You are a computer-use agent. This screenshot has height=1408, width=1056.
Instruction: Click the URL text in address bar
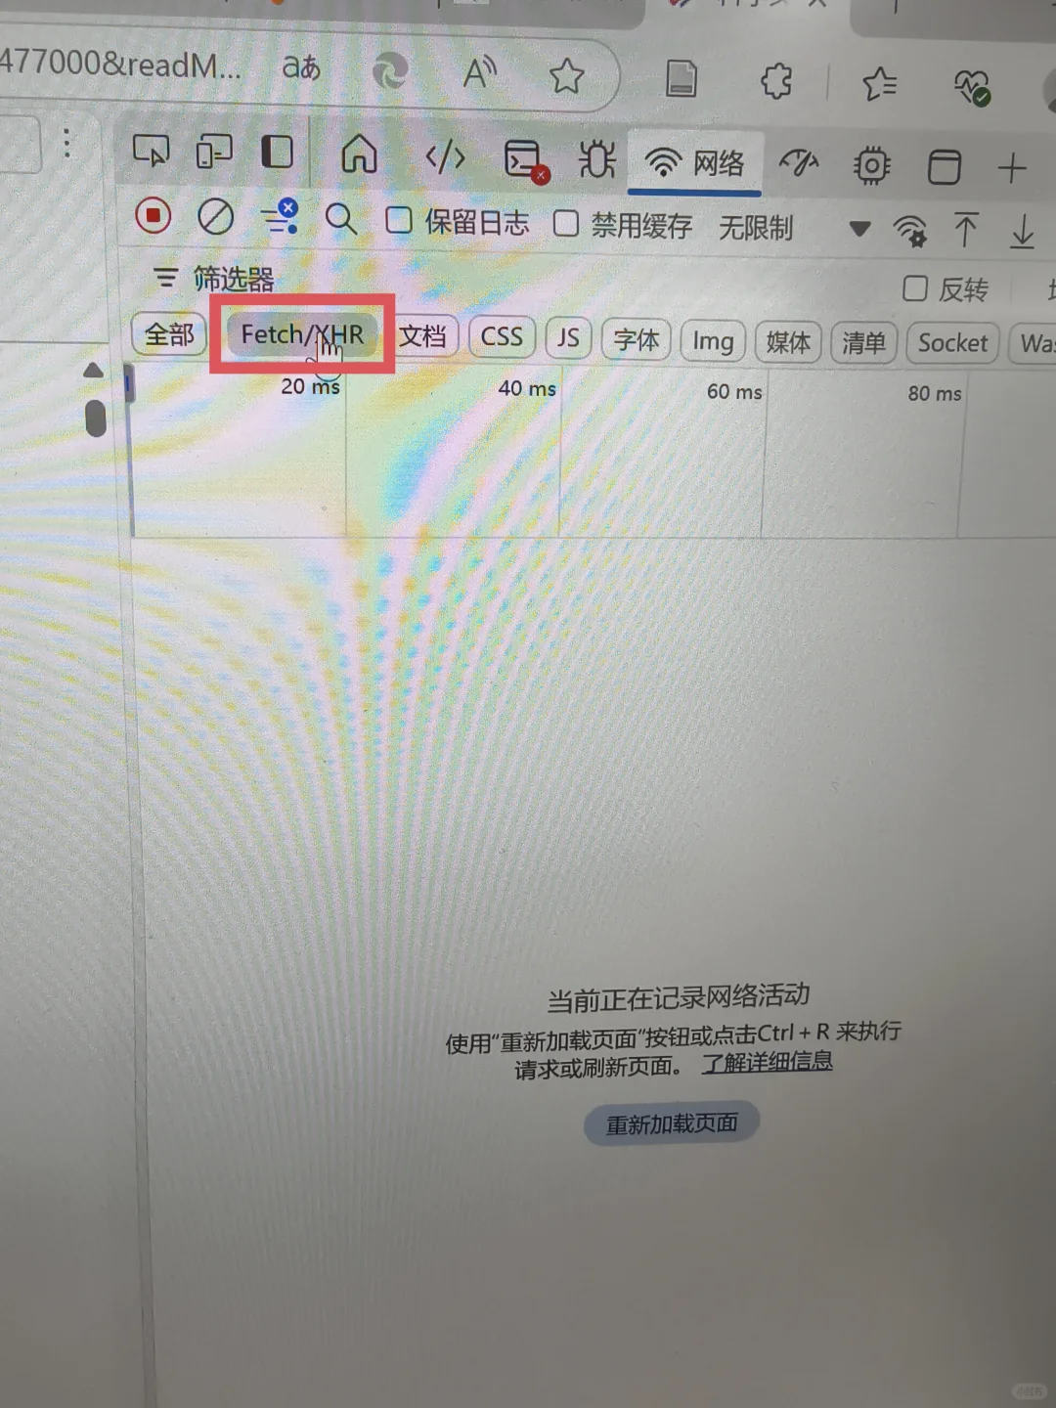[x=119, y=64]
